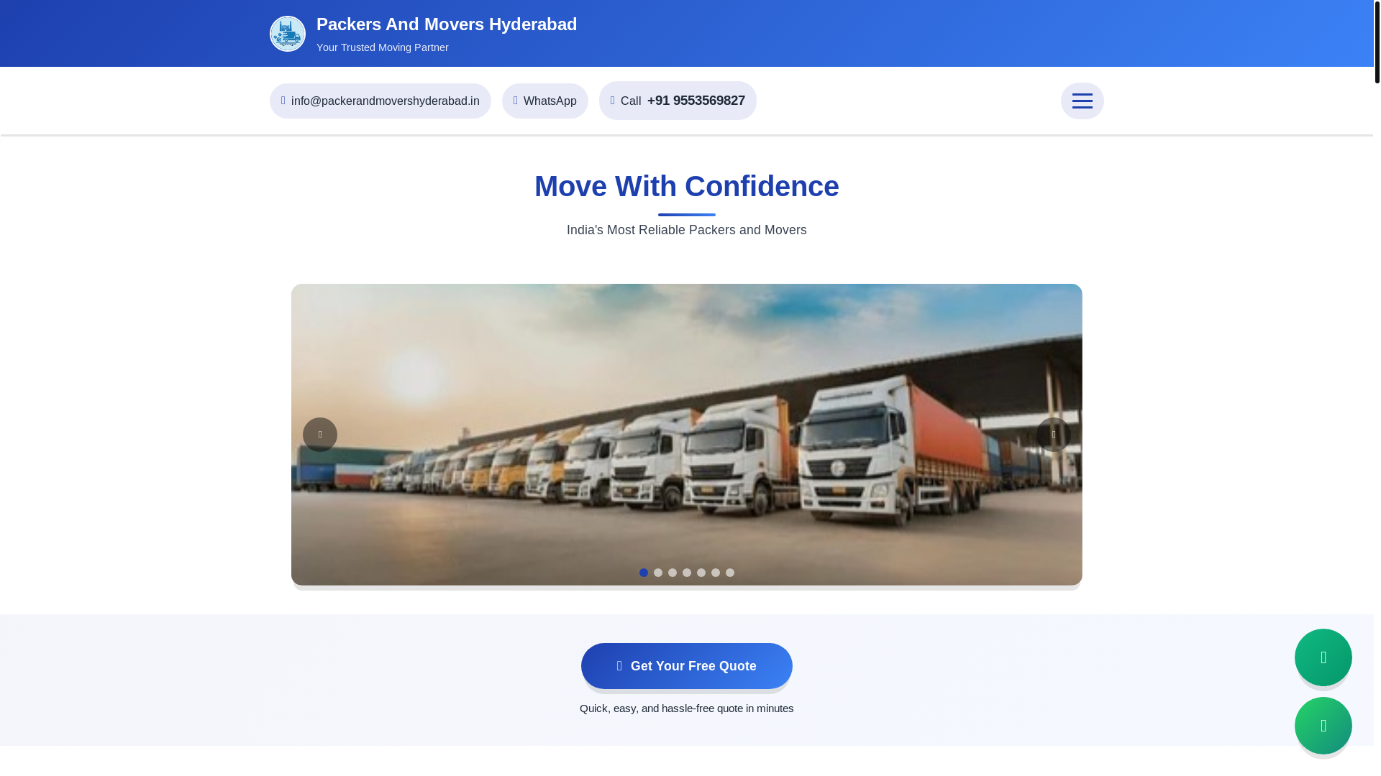This screenshot has width=1381, height=776.
Task: Select the second carousel dot
Action: pos(658,573)
